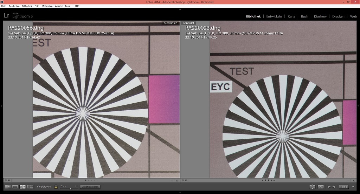
Task: Adjust the Zoom slider handle
Action: point(70,189)
